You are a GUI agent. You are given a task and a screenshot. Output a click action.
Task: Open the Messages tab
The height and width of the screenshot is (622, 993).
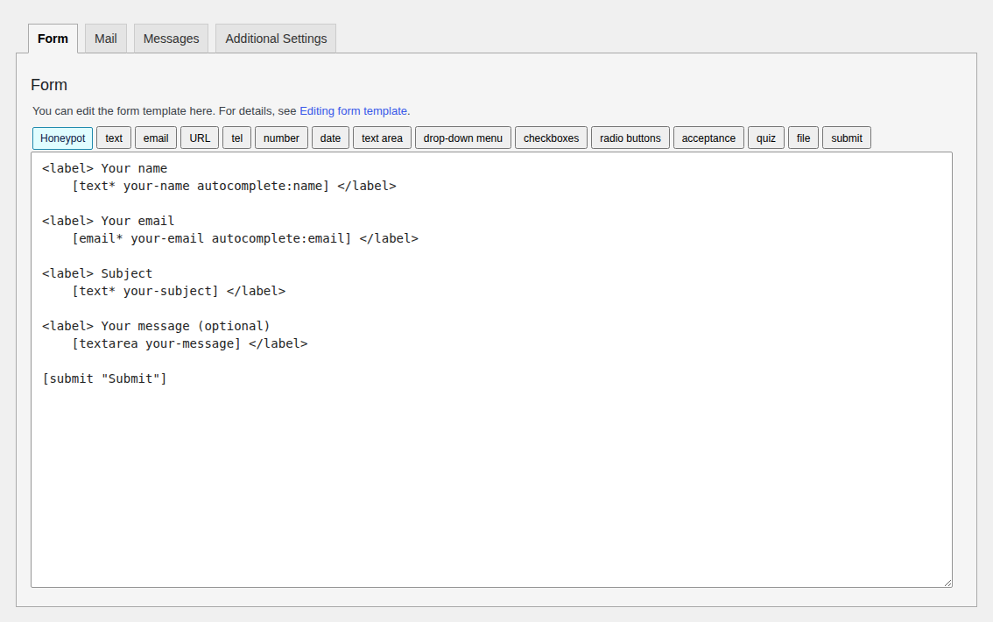click(x=171, y=39)
